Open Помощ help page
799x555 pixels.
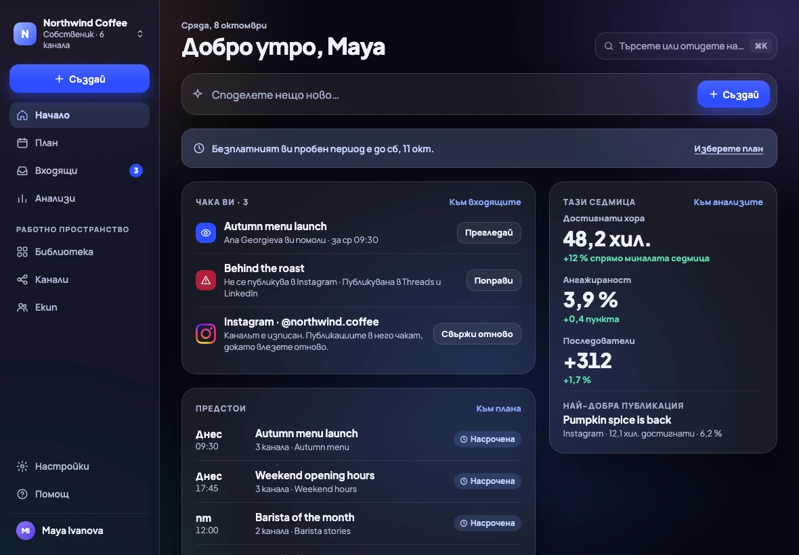click(79, 494)
